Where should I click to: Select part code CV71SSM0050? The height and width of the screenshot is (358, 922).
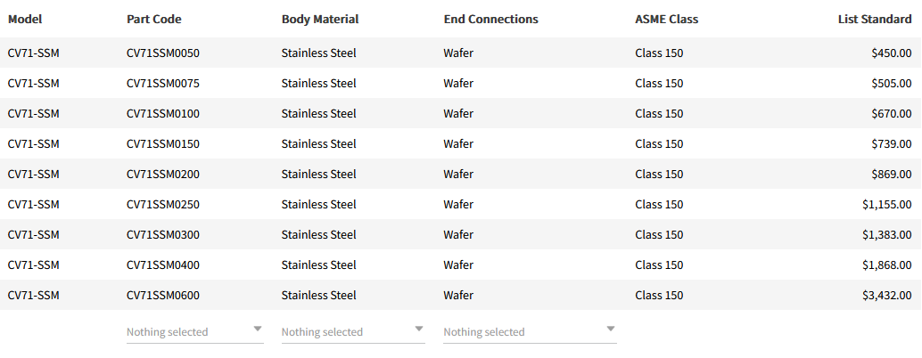point(163,53)
